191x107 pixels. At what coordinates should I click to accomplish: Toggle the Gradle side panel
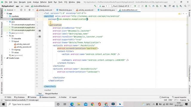coord(190,13)
